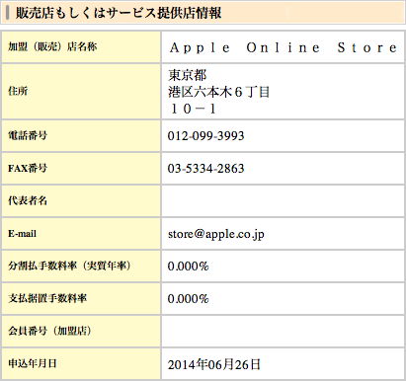Select the 港区六本木６丁目 address line

(x=219, y=92)
